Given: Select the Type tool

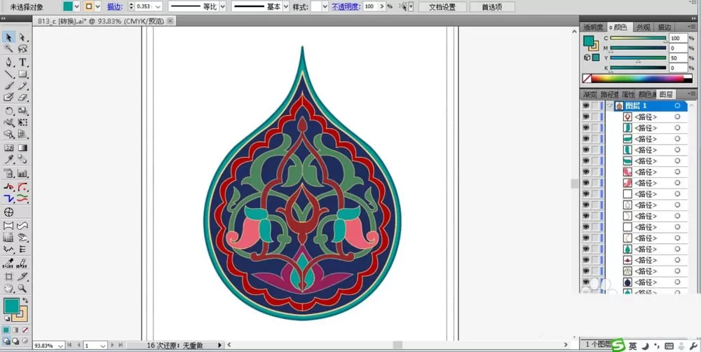Looking at the screenshot, I should tap(22, 62).
